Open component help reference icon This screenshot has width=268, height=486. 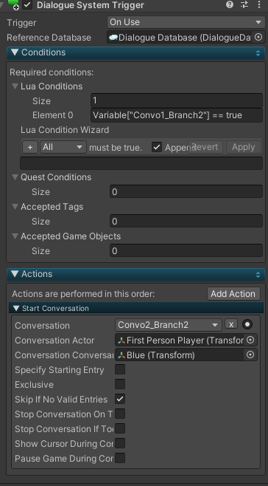[x=230, y=4]
